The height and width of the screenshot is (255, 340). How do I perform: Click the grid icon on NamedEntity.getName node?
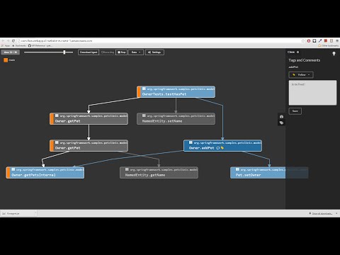127,169
